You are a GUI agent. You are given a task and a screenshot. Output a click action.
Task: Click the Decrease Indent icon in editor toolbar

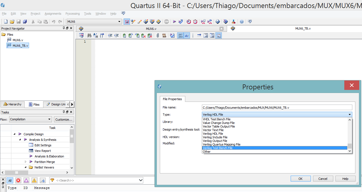116,35
